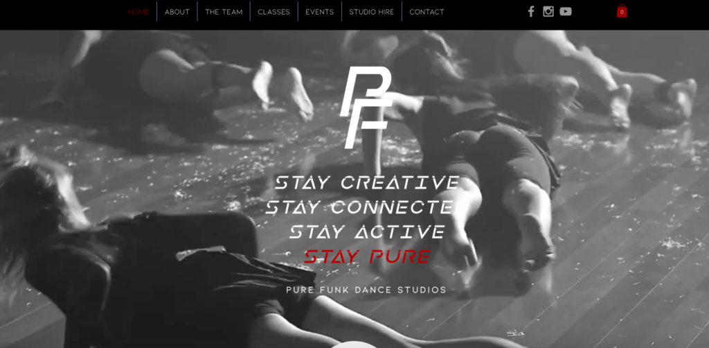Open the ABOUT page
The width and height of the screenshot is (709, 348).
coord(177,12)
